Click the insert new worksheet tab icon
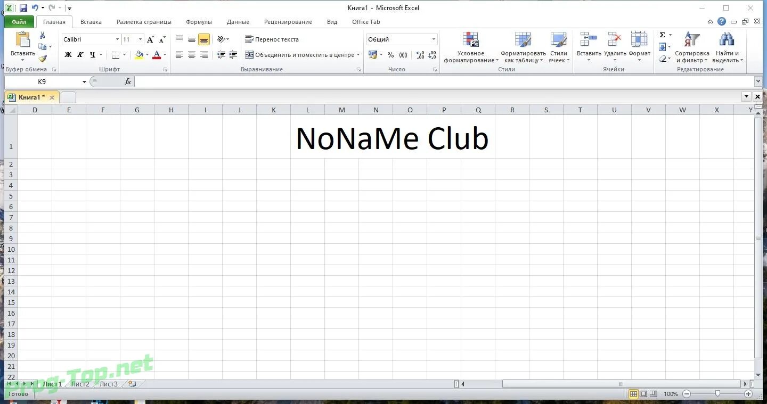 [132, 384]
